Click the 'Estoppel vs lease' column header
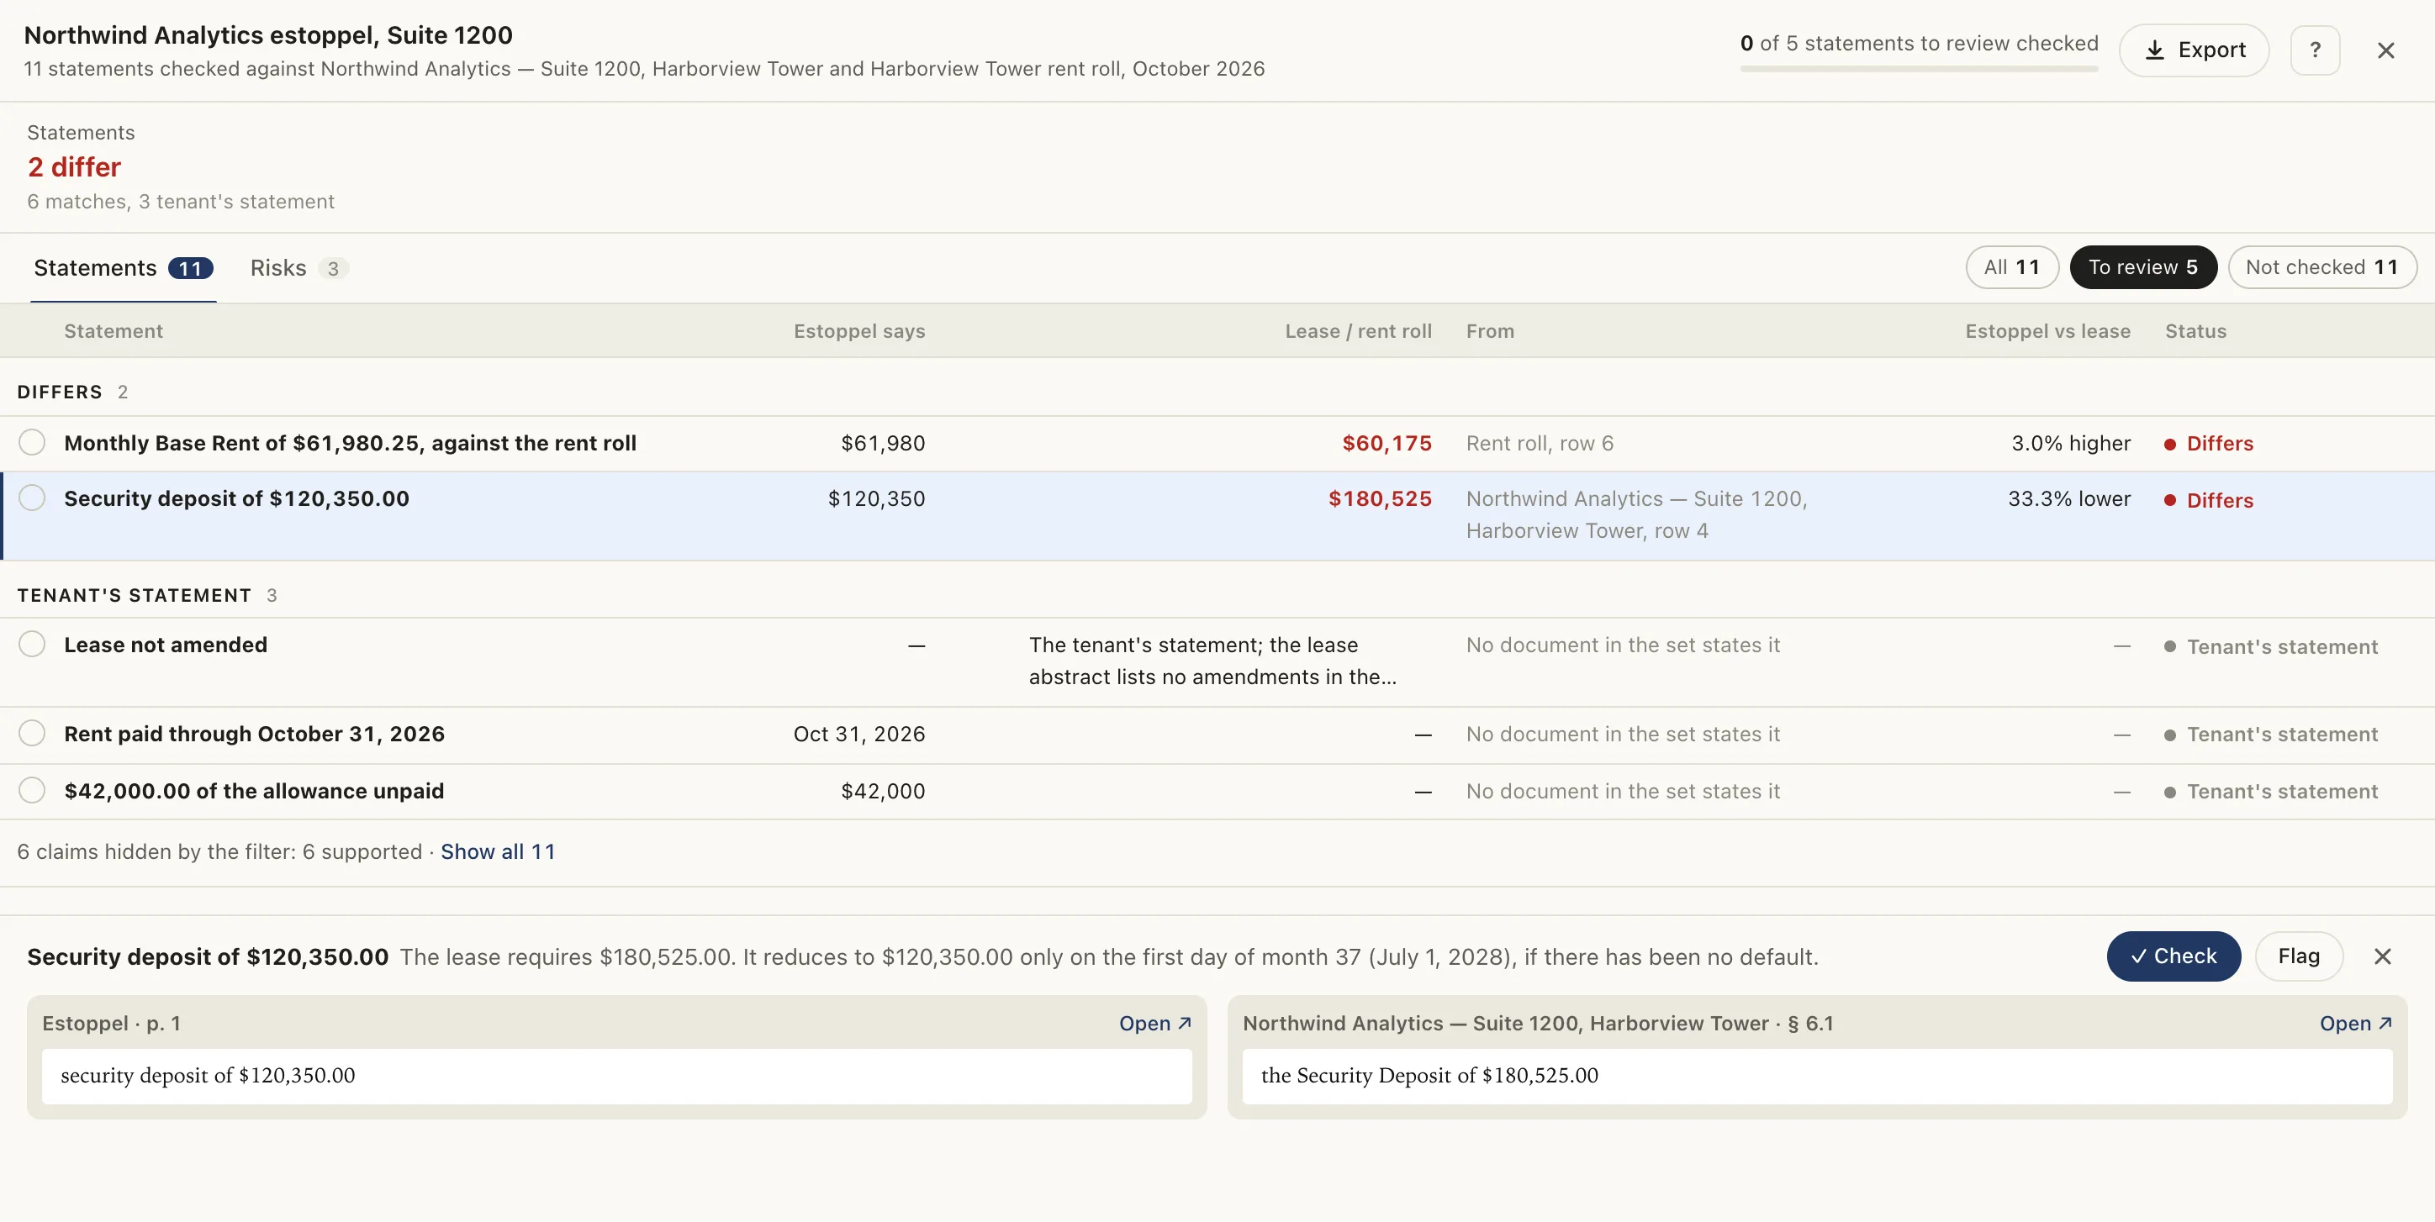The width and height of the screenshot is (2435, 1222). (2047, 331)
